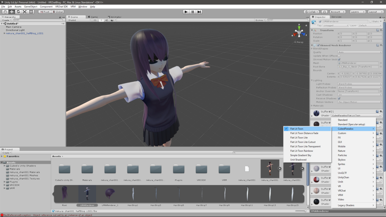Viewport: 386px width, 217px height.
Task: Open the scene effects image icon
Action: point(112,20)
